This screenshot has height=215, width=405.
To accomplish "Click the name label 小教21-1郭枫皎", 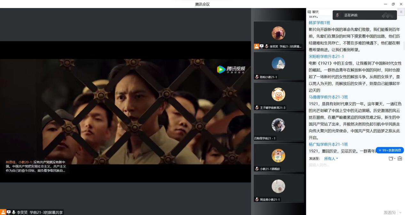I will (270, 169).
